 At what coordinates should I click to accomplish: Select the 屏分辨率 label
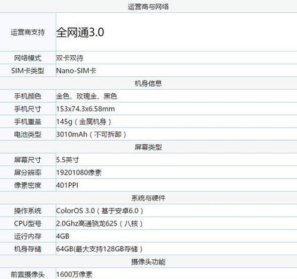[28, 173]
